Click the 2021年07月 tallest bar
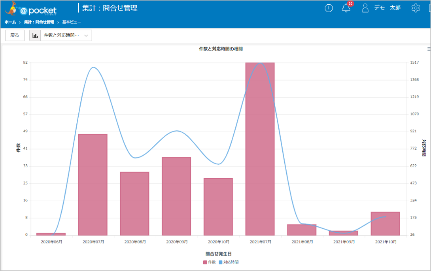This screenshot has height=271, width=431. click(x=260, y=149)
